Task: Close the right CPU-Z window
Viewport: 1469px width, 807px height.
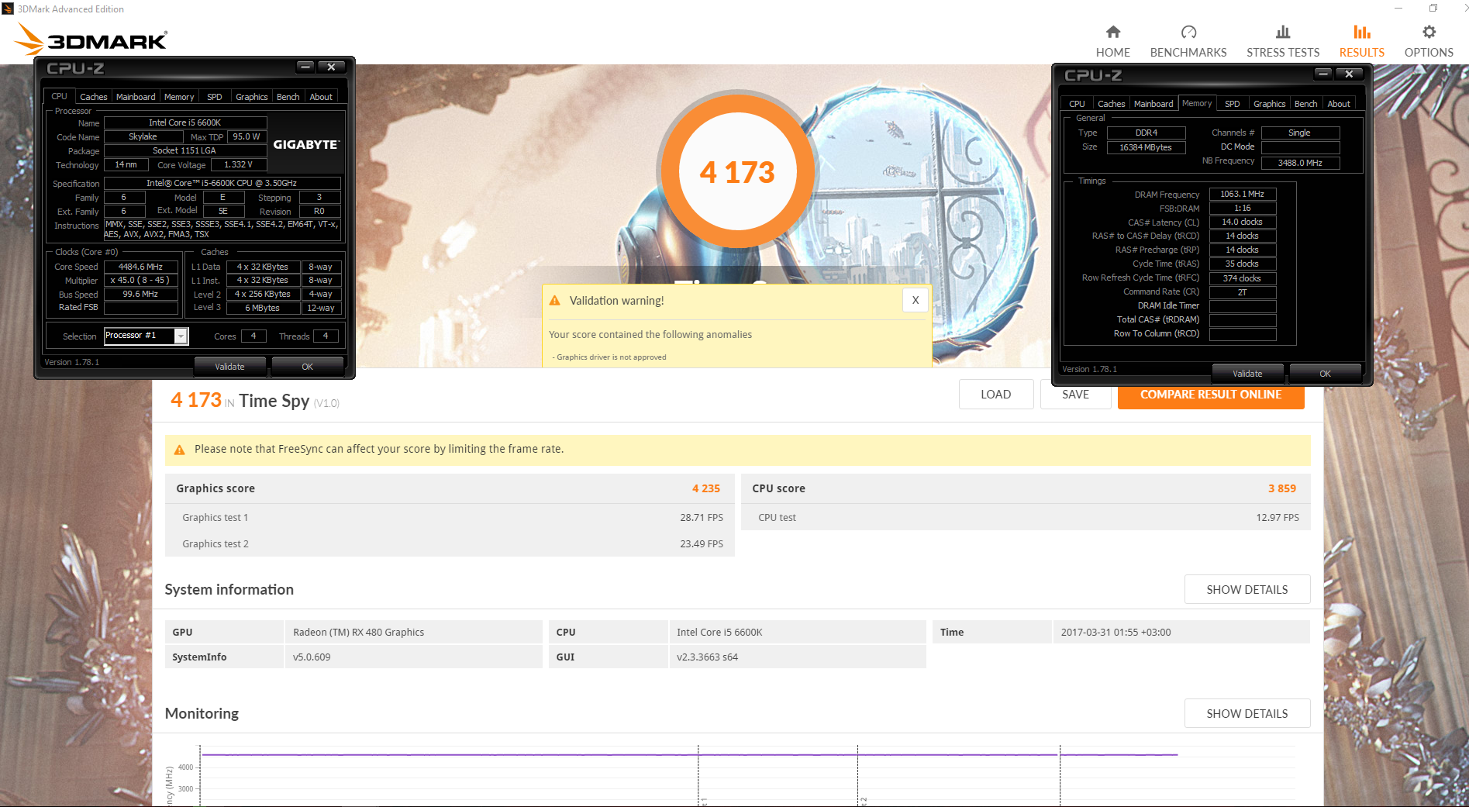Action: tap(1349, 74)
